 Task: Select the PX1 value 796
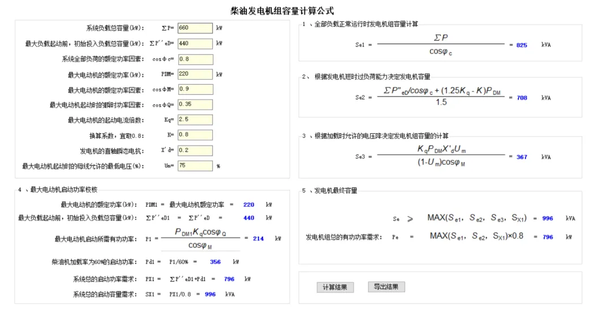[229, 279]
